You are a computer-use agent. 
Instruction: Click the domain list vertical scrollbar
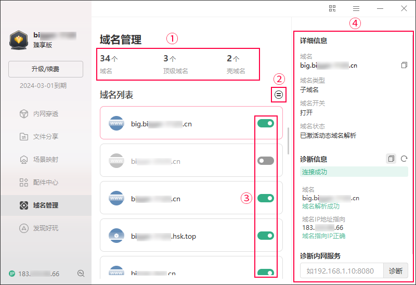(289, 140)
